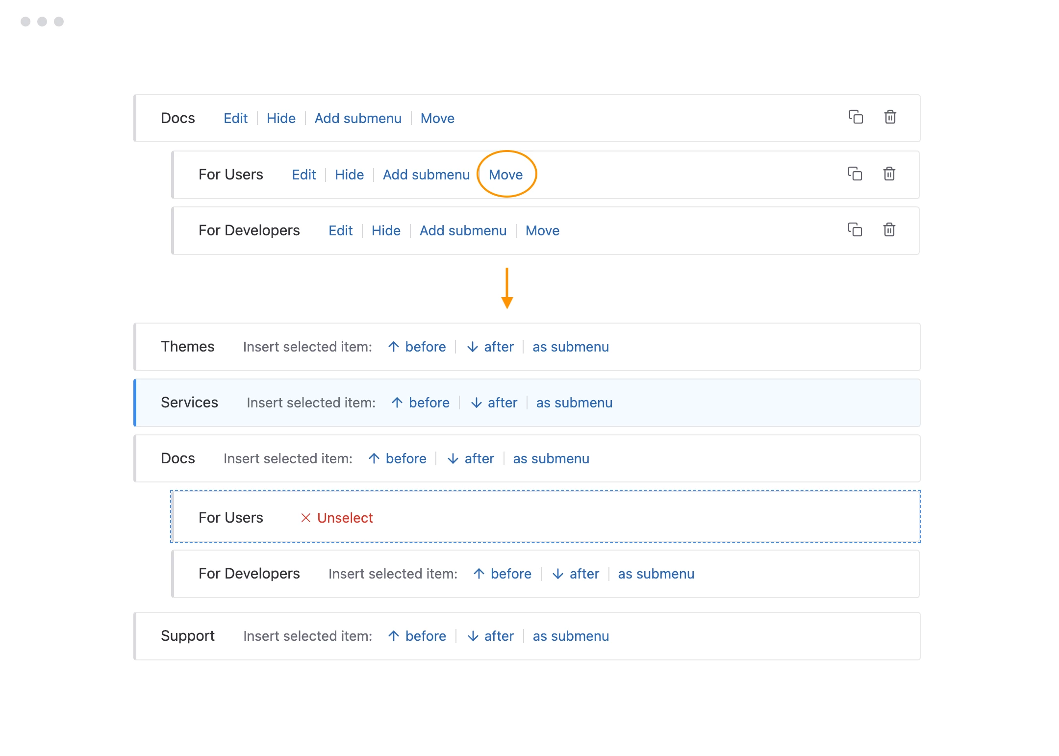Hide the Docs menu item
The image size is (1059, 756).
[x=281, y=118]
